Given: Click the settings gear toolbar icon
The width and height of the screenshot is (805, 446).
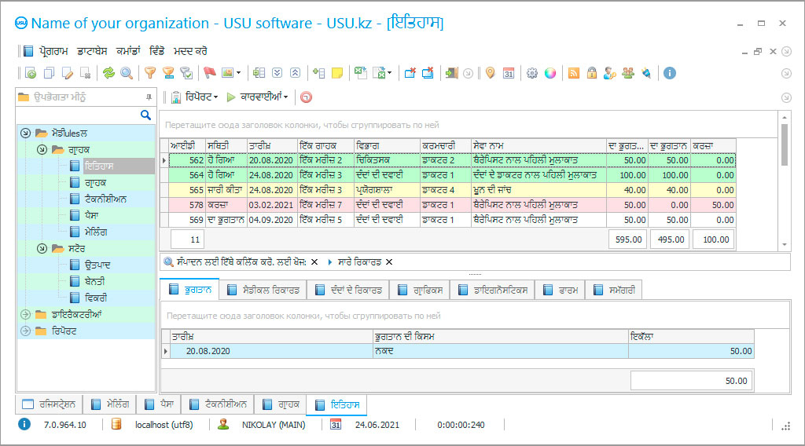Looking at the screenshot, I should (532, 73).
